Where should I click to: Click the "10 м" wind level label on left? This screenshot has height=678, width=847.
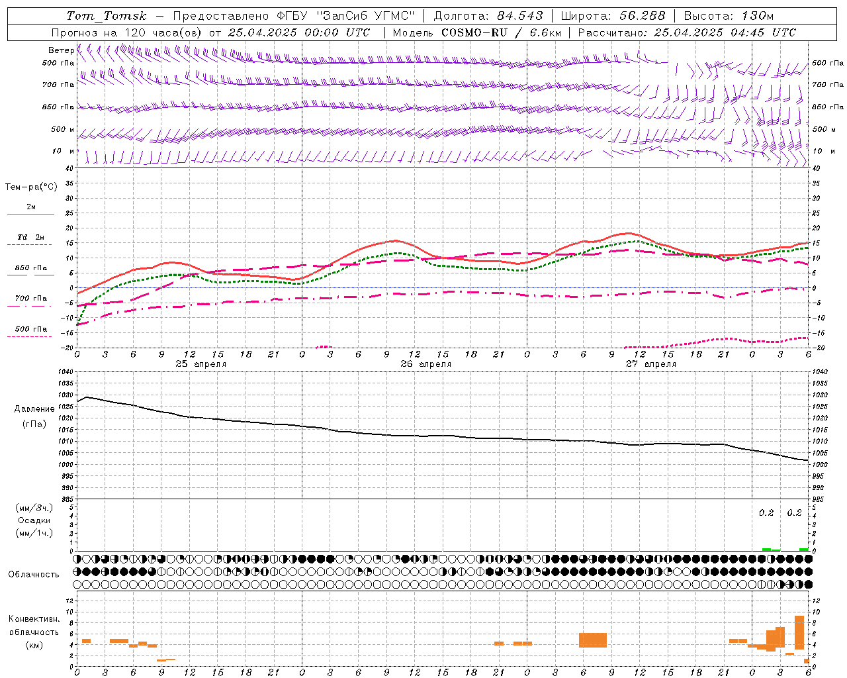(63, 151)
